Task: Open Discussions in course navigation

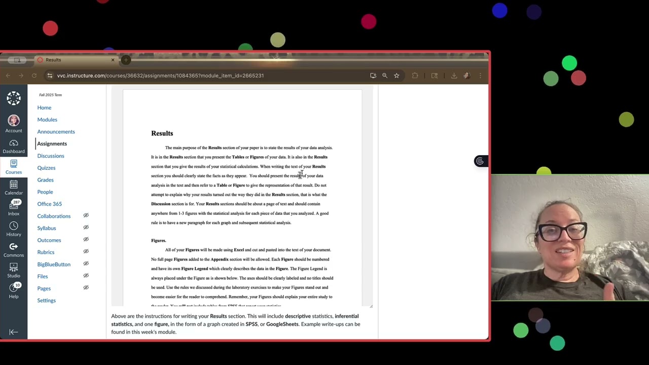Action: 51,156
